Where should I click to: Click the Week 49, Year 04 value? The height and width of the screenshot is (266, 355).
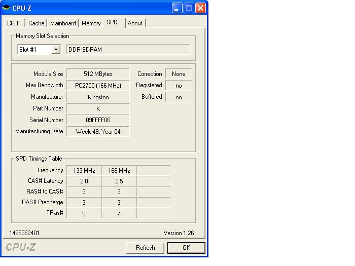coord(98,132)
